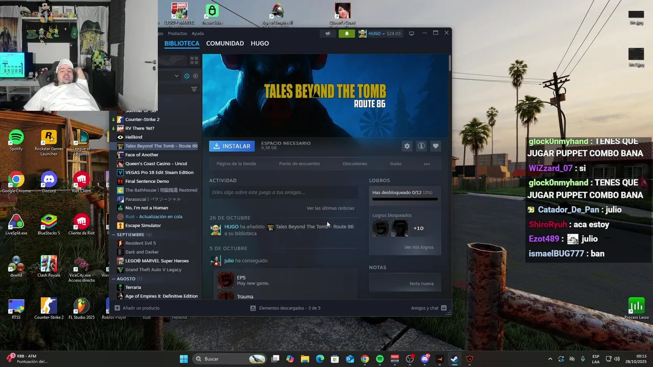Image resolution: width=653 pixels, height=367 pixels.
Task: Open Steam notifications bell
Action: point(347,34)
